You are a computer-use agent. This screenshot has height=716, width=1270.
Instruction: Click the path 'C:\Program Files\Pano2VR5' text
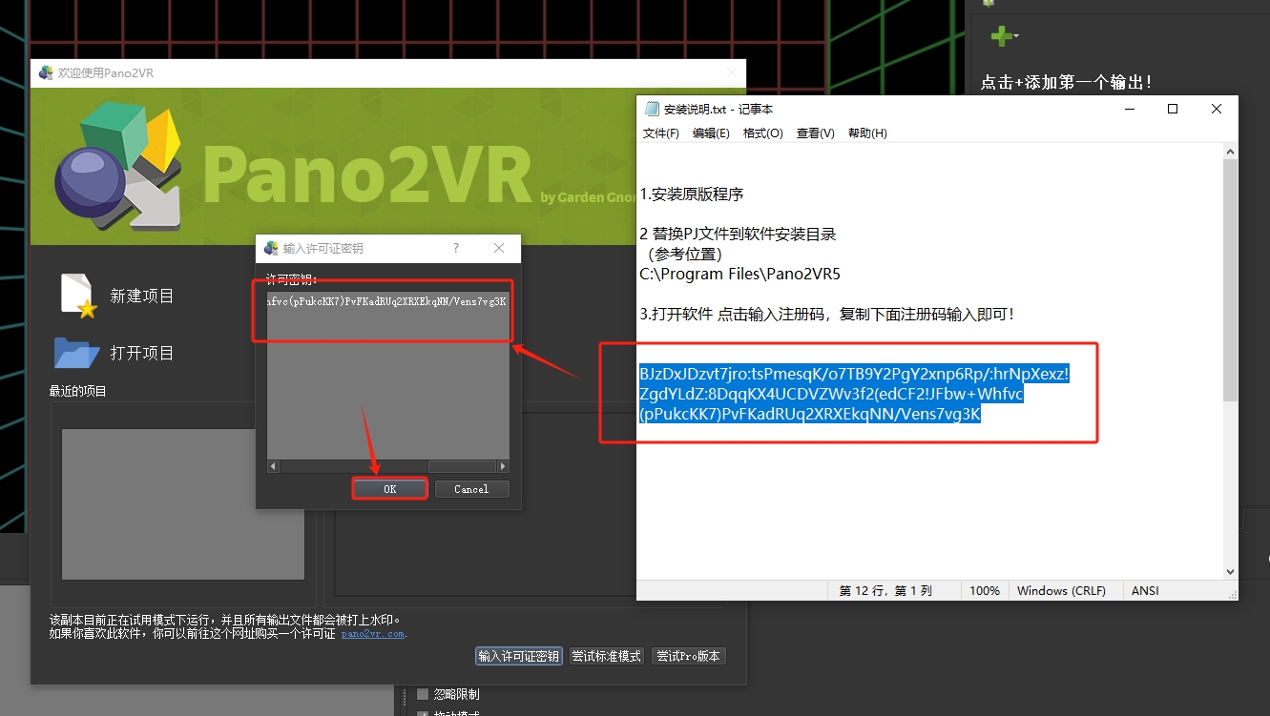[739, 274]
